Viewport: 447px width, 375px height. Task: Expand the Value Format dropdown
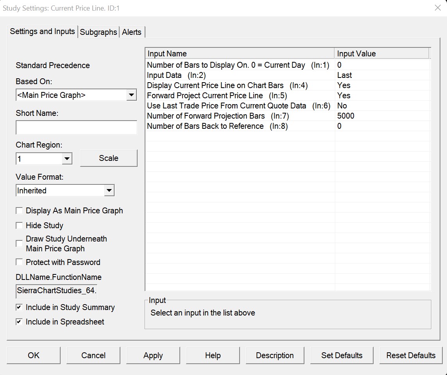[109, 191]
